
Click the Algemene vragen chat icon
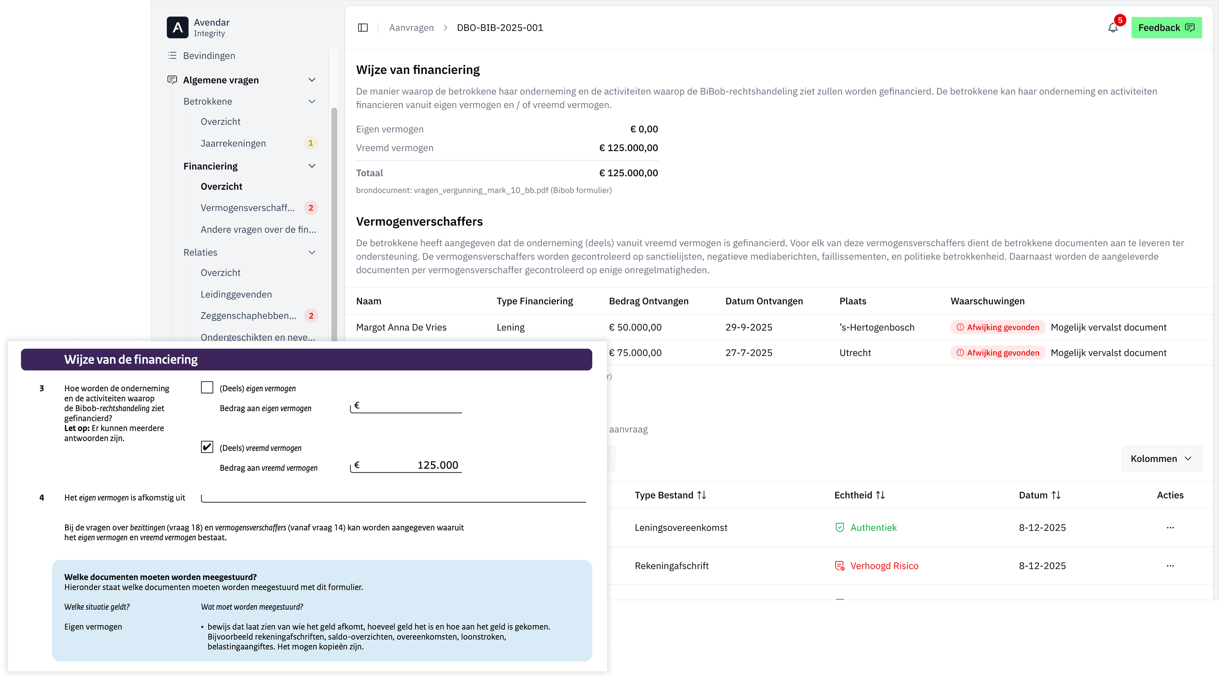click(172, 80)
